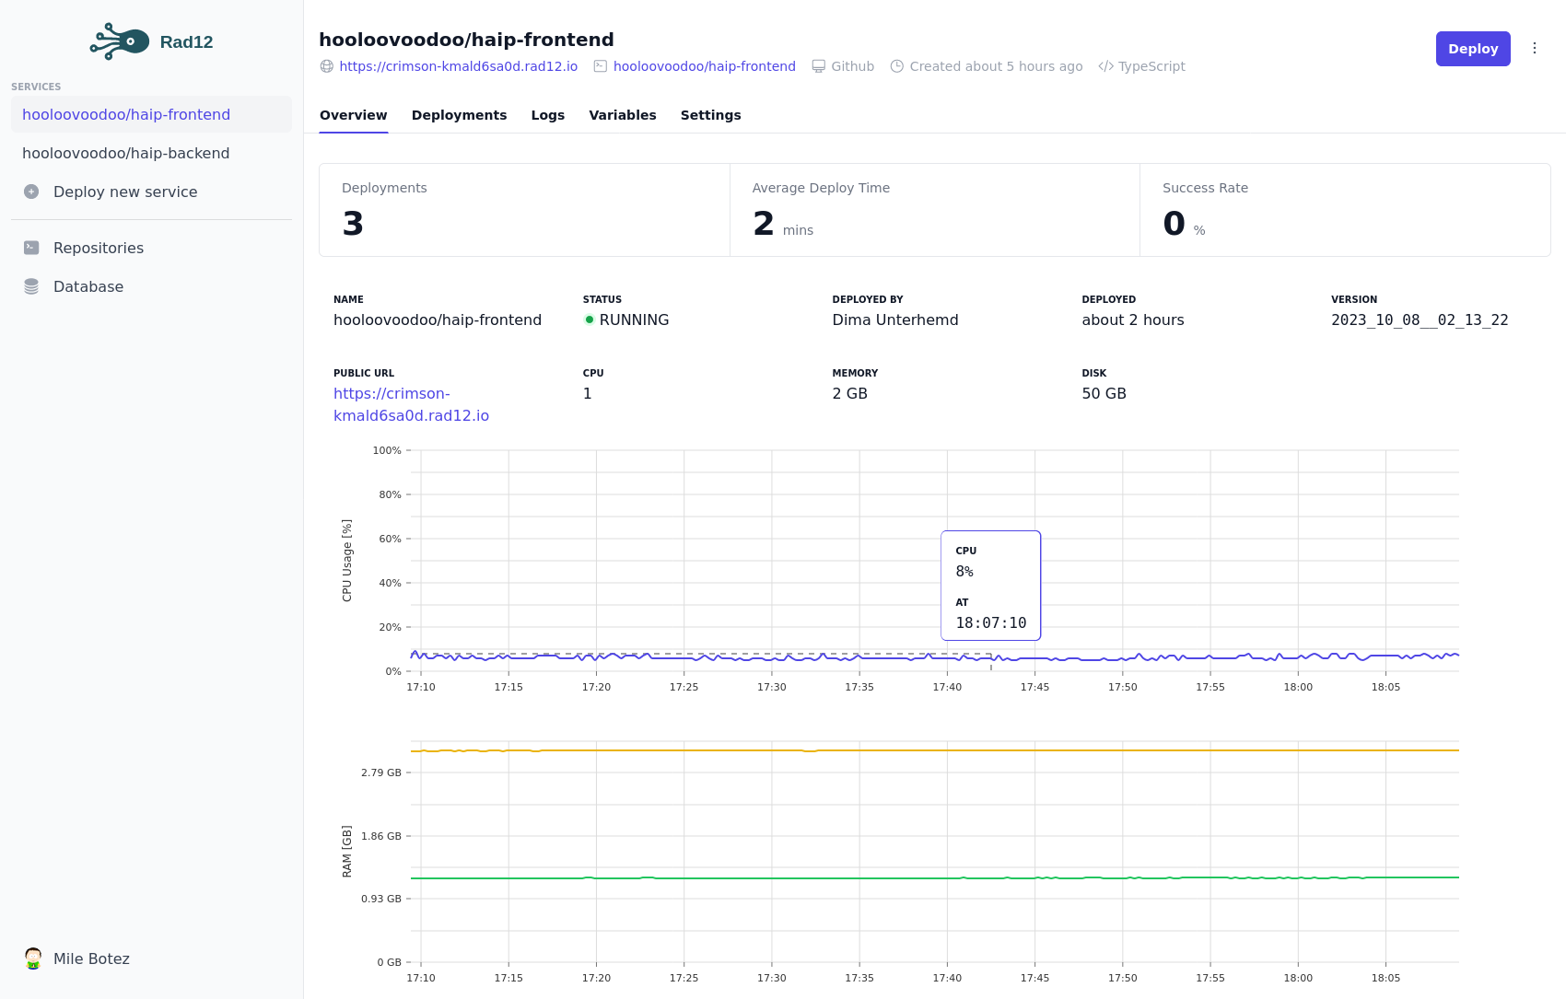Switch to the Overview tab
Image resolution: width=1566 pixels, height=999 pixels.
click(354, 115)
